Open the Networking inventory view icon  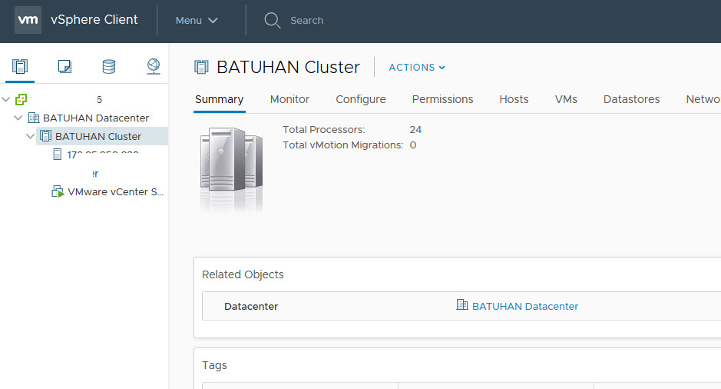click(x=154, y=67)
